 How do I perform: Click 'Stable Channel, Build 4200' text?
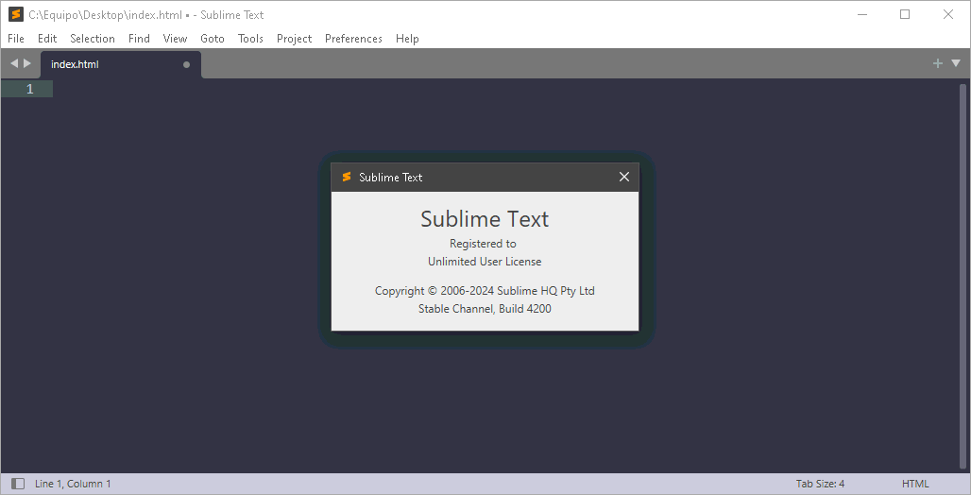[x=485, y=309]
